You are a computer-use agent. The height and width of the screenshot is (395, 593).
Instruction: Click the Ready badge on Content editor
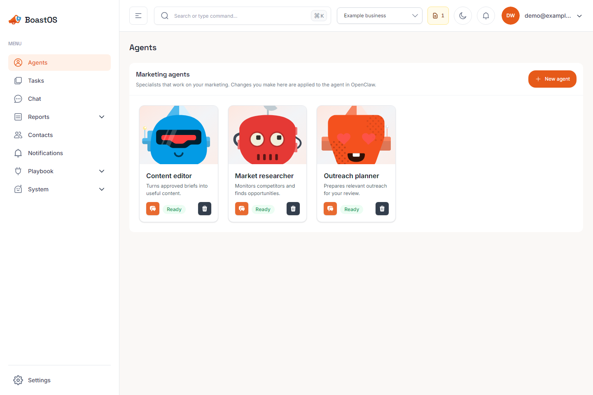pyautogui.click(x=174, y=209)
